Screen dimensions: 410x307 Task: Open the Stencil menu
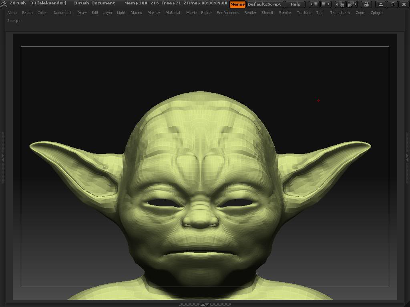267,12
